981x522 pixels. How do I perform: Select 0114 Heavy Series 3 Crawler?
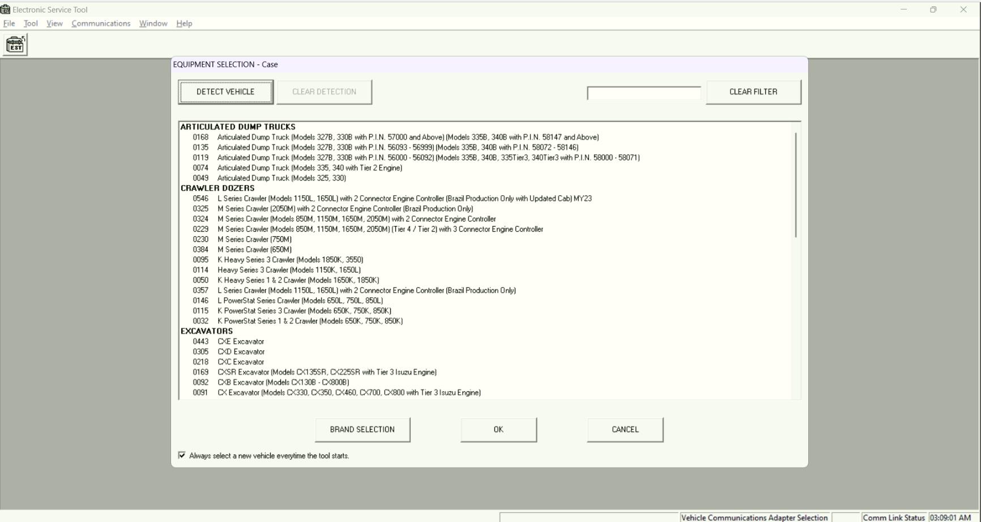coord(276,270)
